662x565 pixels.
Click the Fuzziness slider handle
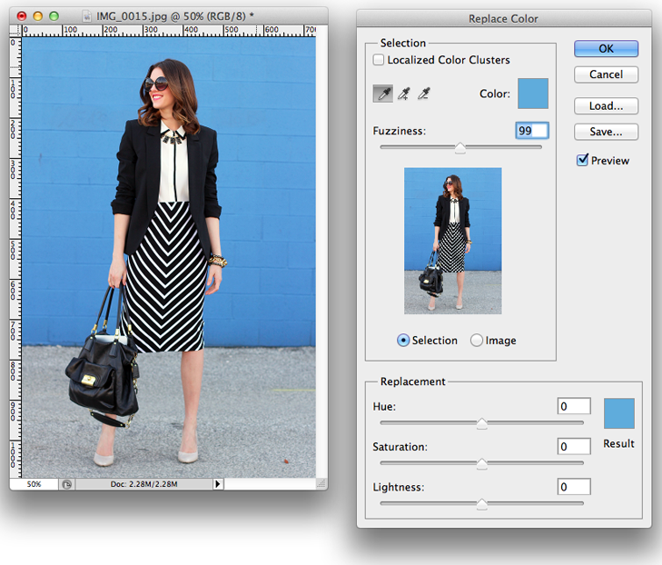pos(460,147)
